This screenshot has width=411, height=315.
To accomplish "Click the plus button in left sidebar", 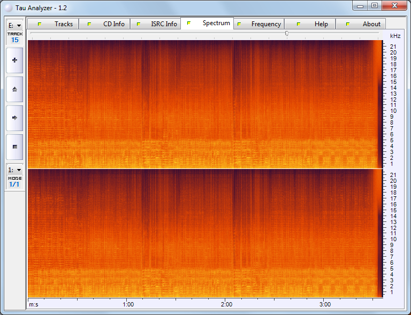I will [x=14, y=60].
